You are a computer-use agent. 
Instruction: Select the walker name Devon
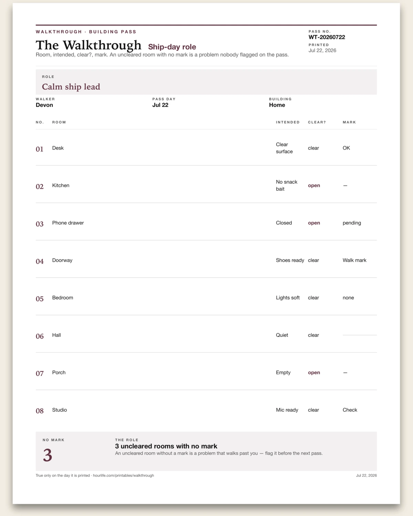(x=44, y=105)
